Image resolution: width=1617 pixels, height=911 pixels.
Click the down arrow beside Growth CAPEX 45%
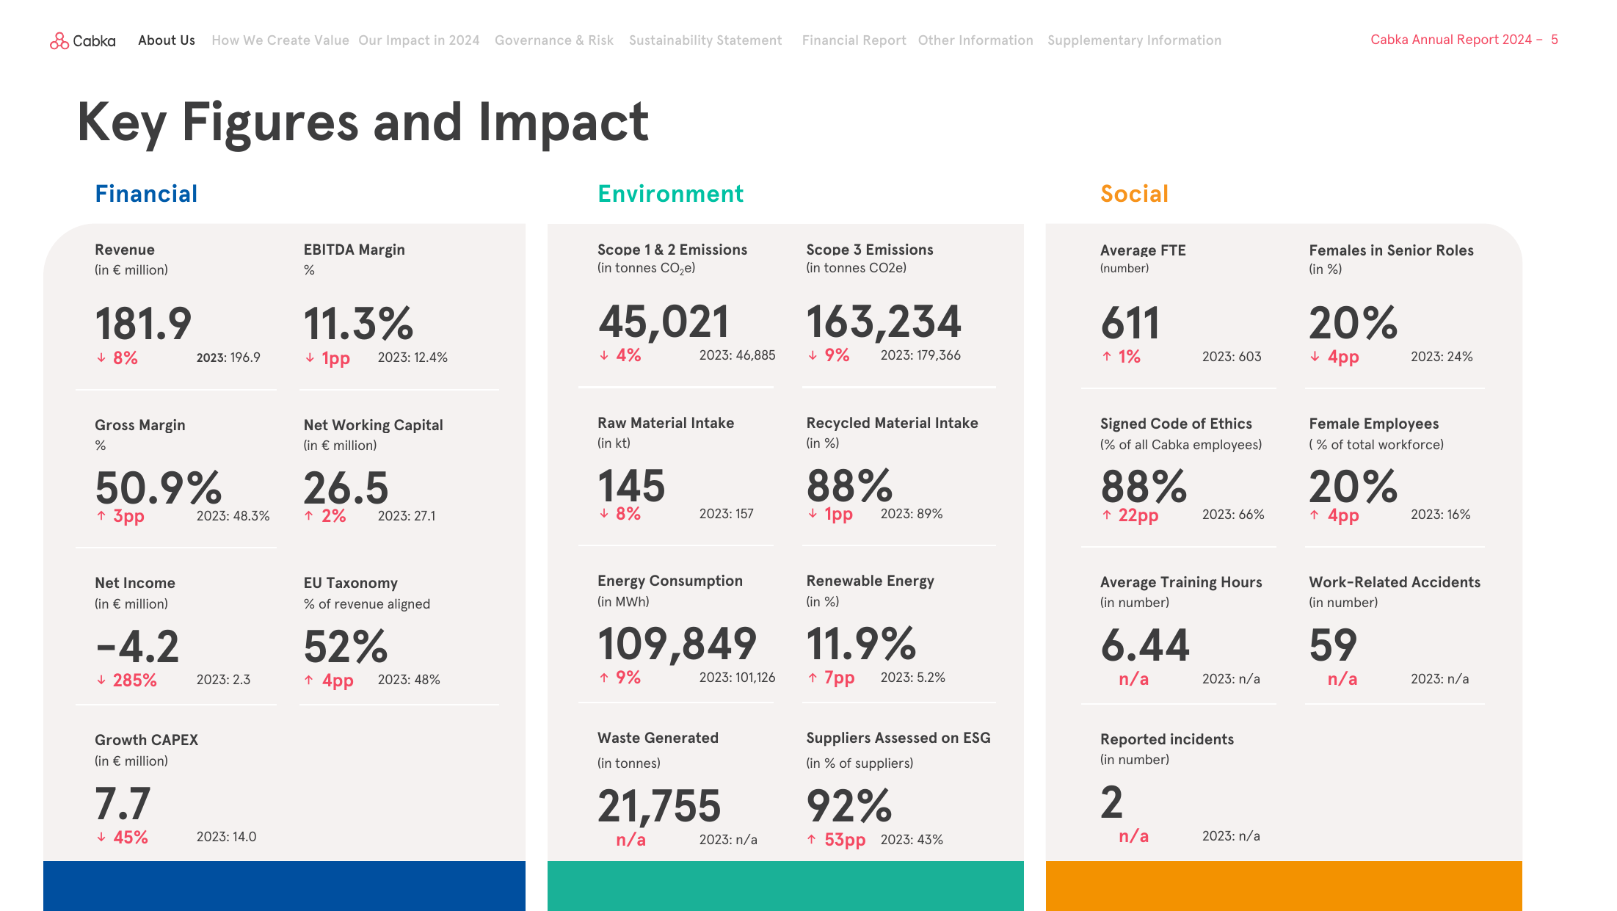click(x=101, y=837)
